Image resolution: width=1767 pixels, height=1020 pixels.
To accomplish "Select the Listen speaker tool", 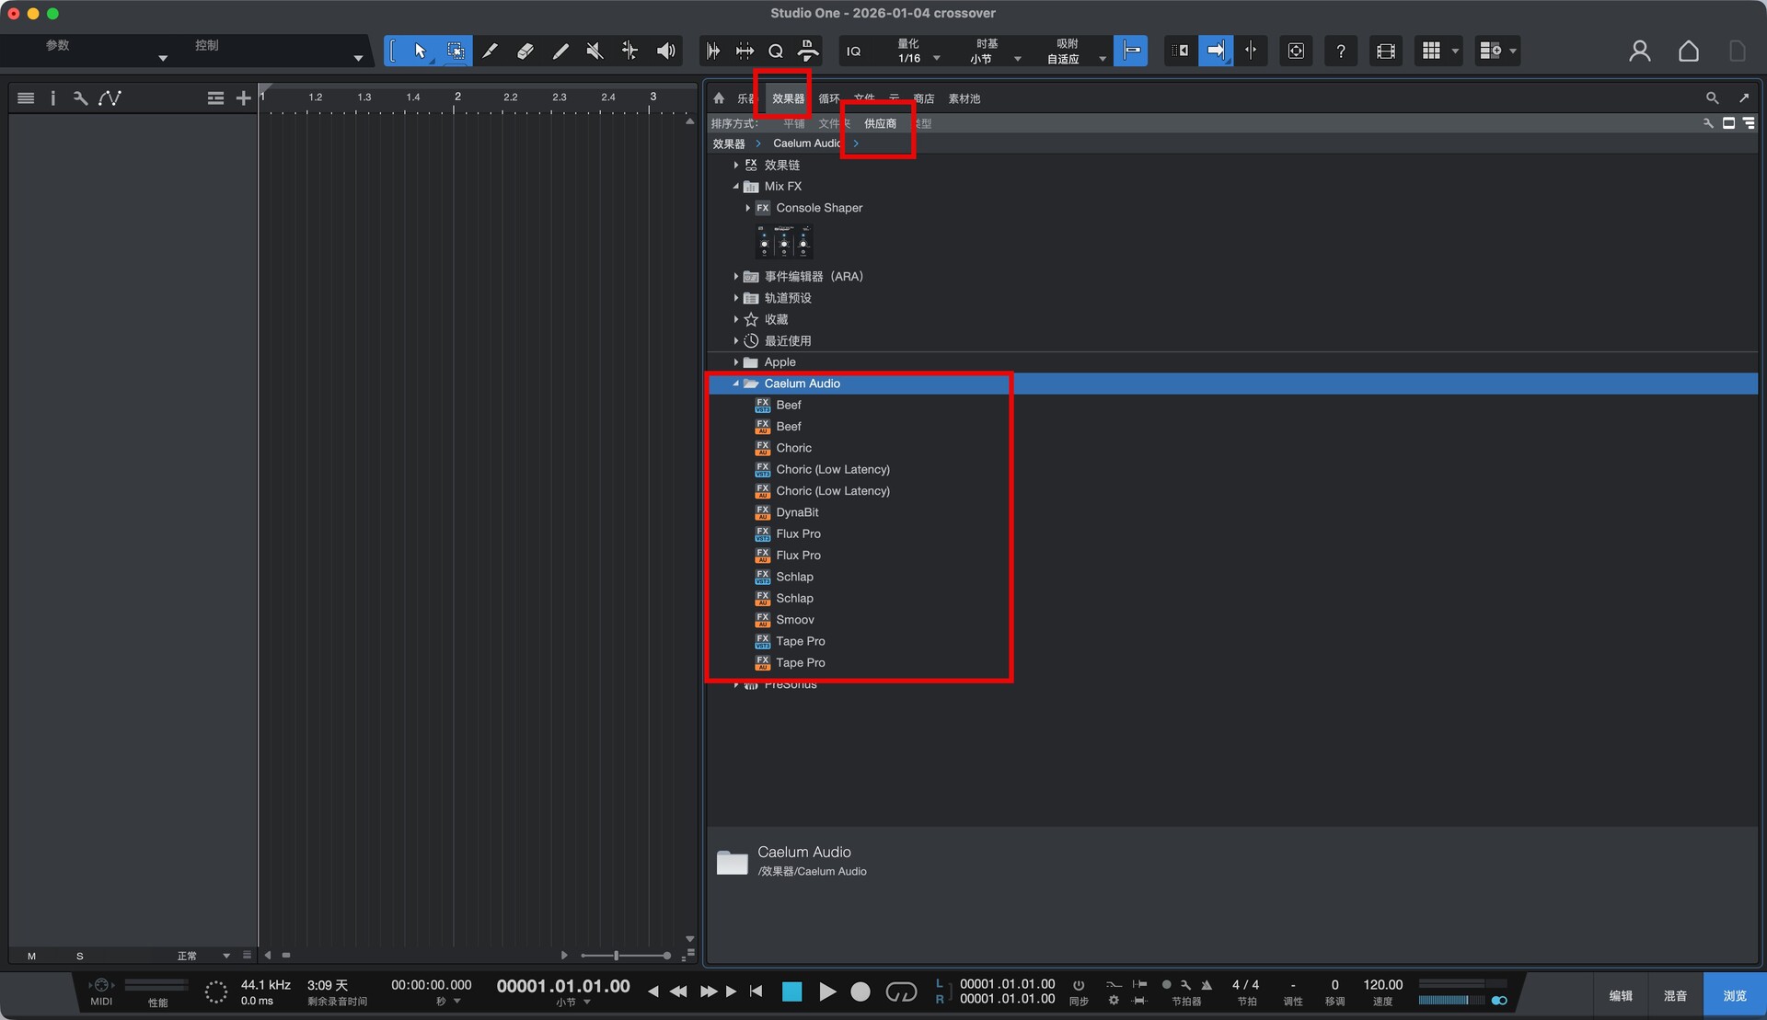I will (x=665, y=51).
